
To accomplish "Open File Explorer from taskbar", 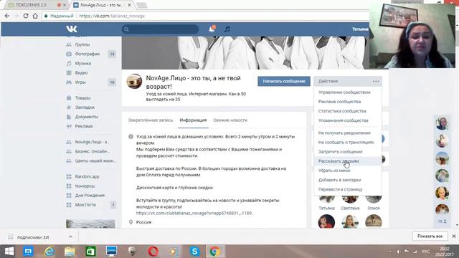I will [x=70, y=252].
